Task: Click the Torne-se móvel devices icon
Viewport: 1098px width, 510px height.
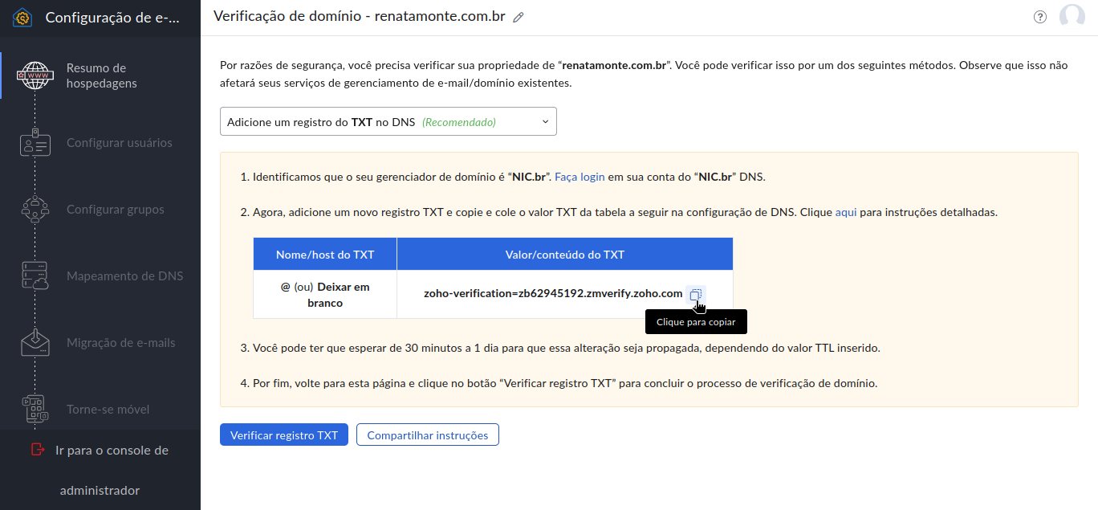Action: click(35, 410)
